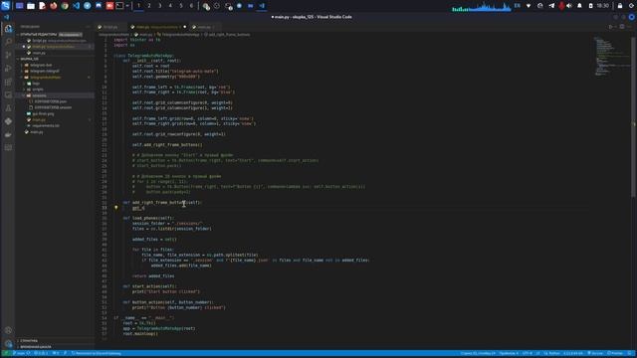Click line and column indicator in status bar
Screen dimensions: 637x358
478,354
